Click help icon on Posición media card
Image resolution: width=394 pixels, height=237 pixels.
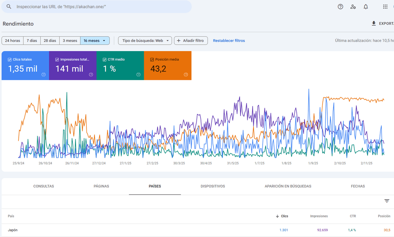[186, 75]
